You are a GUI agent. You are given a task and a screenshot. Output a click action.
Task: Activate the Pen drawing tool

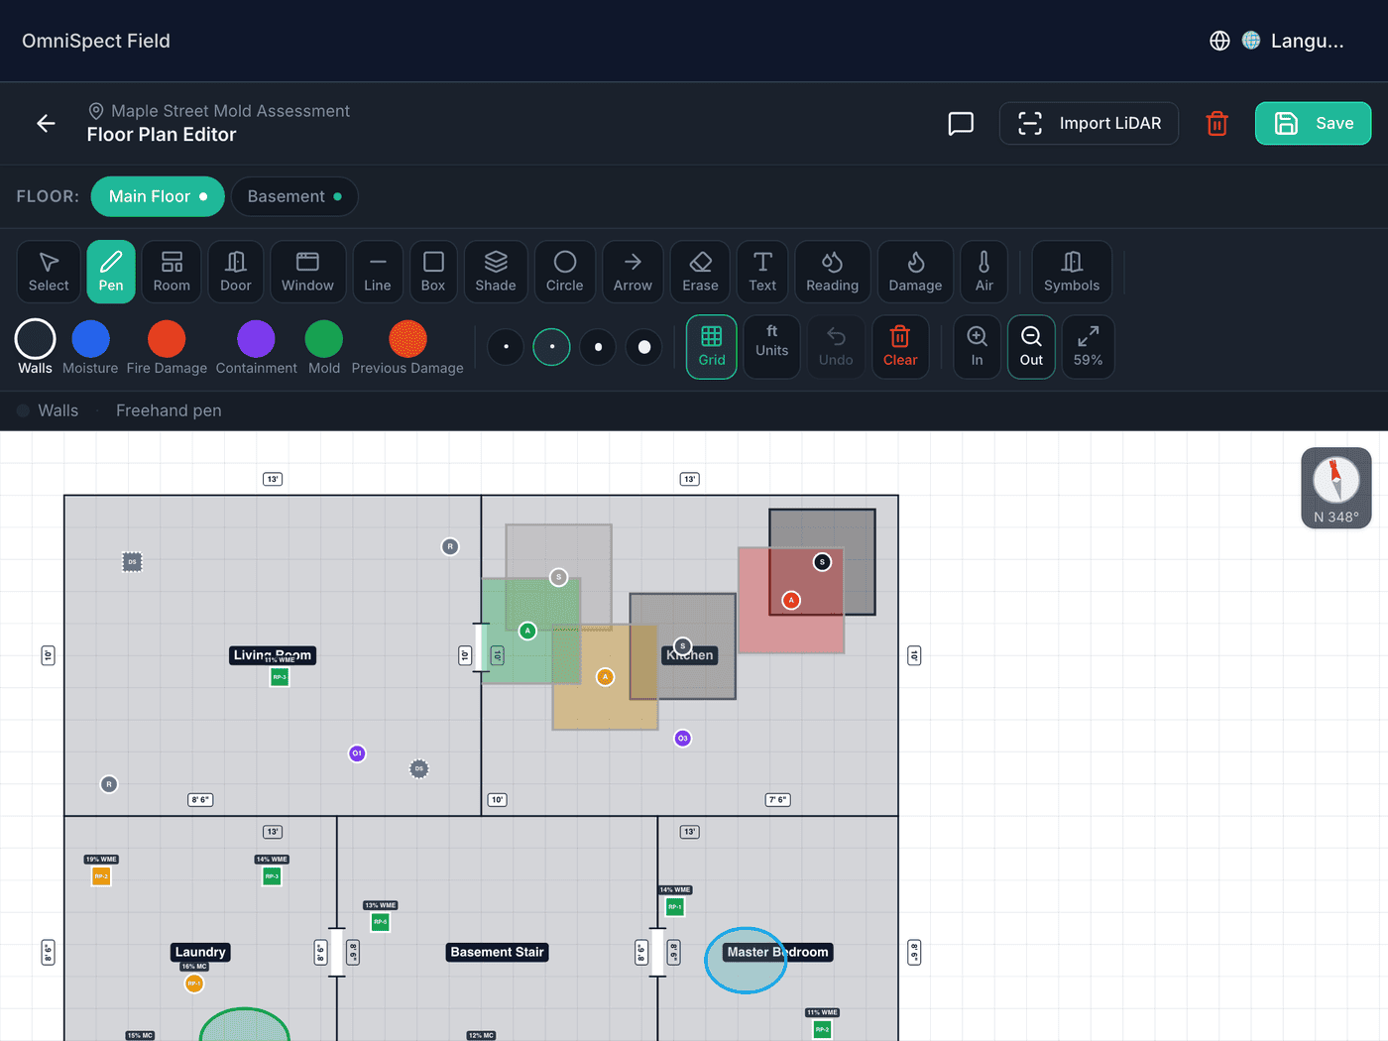point(111,272)
